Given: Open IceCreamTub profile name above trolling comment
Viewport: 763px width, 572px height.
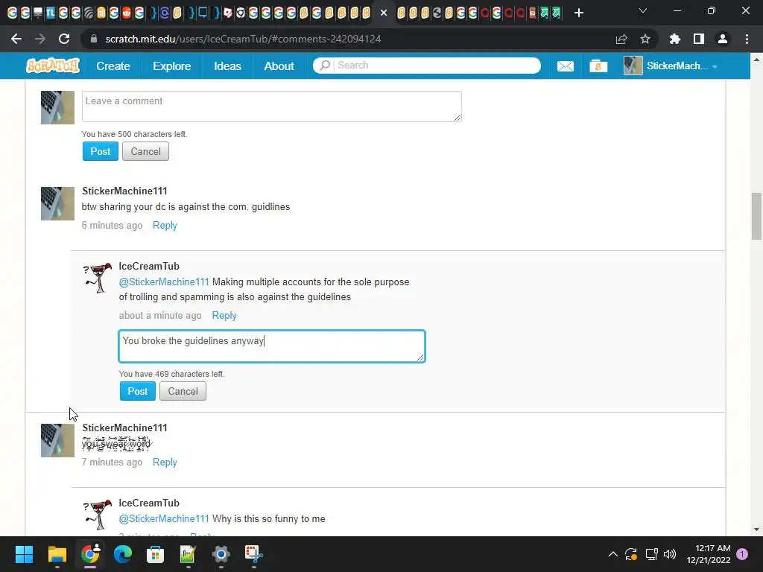Looking at the screenshot, I should click(x=149, y=266).
